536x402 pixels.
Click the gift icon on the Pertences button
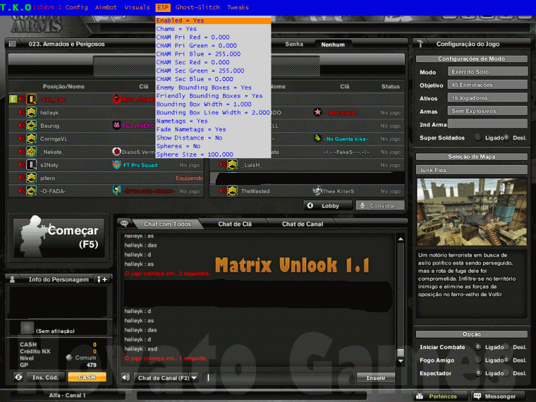(421, 396)
